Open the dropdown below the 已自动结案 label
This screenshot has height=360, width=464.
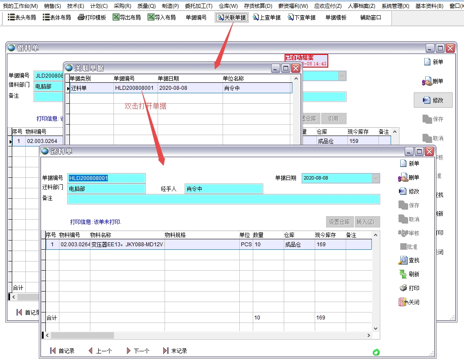pyautogui.click(x=342, y=75)
